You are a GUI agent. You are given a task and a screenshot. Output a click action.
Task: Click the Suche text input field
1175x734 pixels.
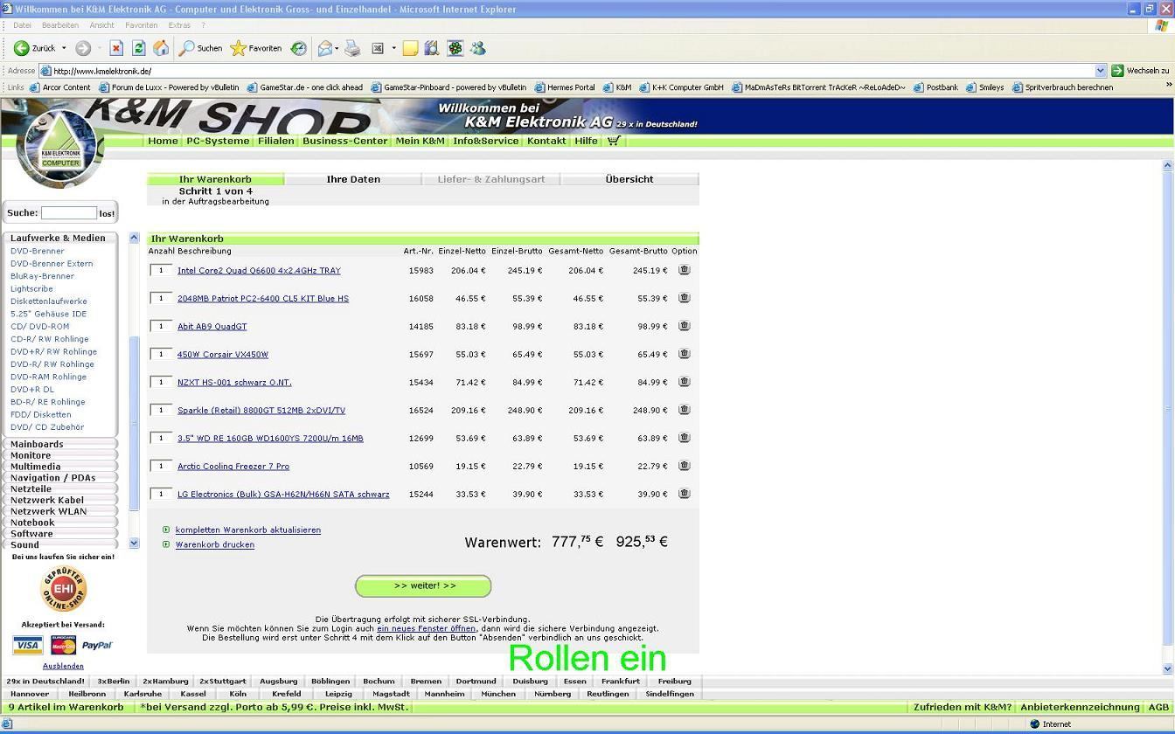pos(69,212)
